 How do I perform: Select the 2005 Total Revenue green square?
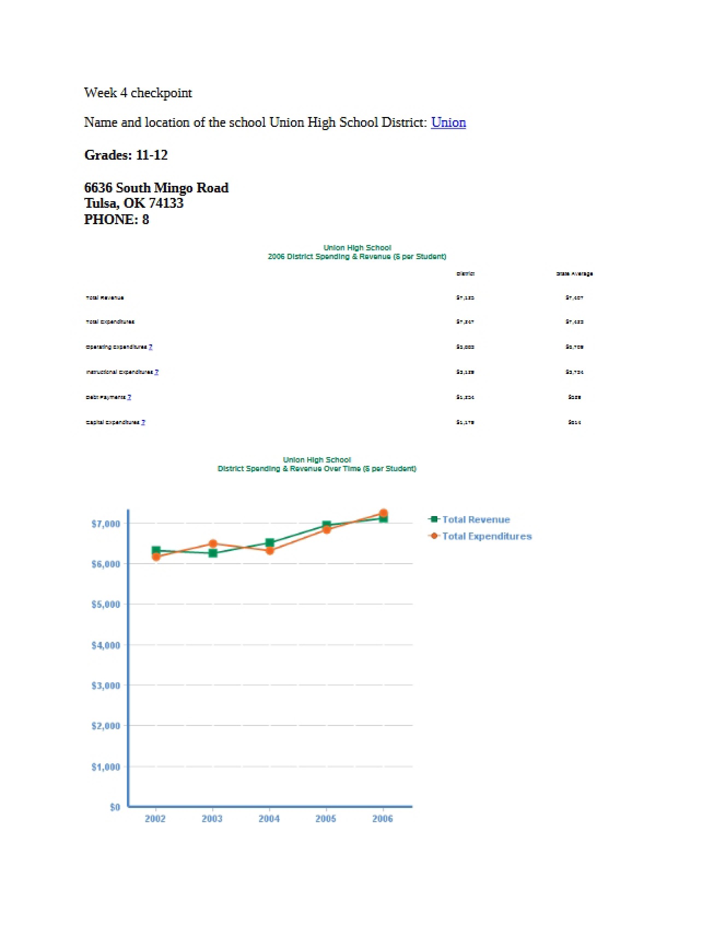tap(326, 525)
